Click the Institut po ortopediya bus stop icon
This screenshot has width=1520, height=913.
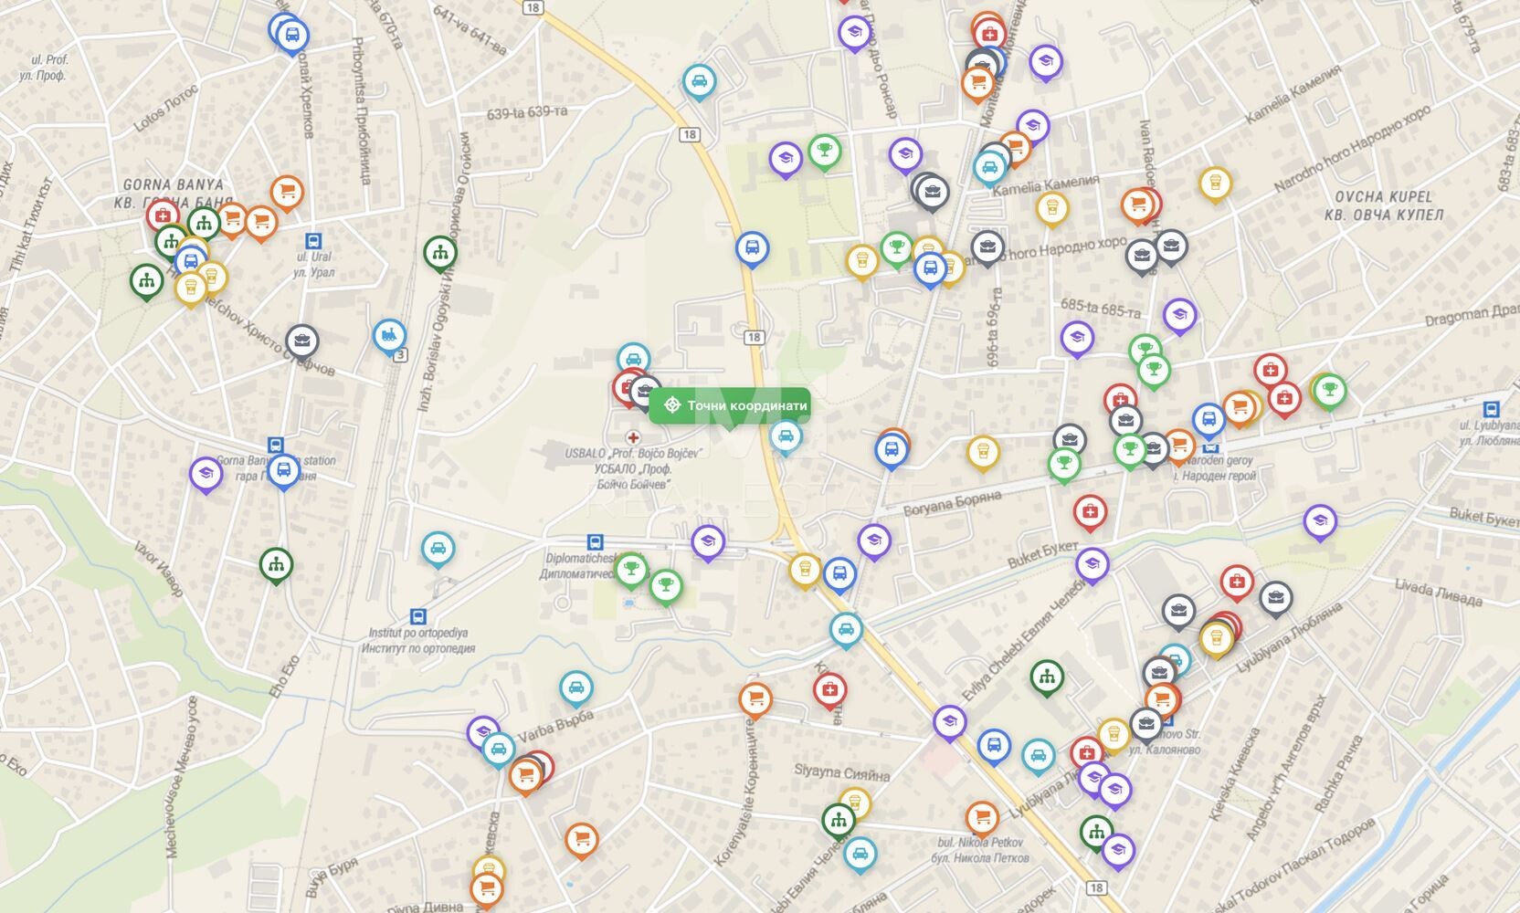coord(417,616)
